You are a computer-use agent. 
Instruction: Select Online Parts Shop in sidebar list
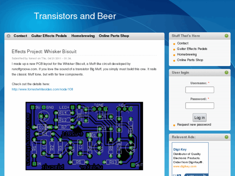[x=190, y=60]
